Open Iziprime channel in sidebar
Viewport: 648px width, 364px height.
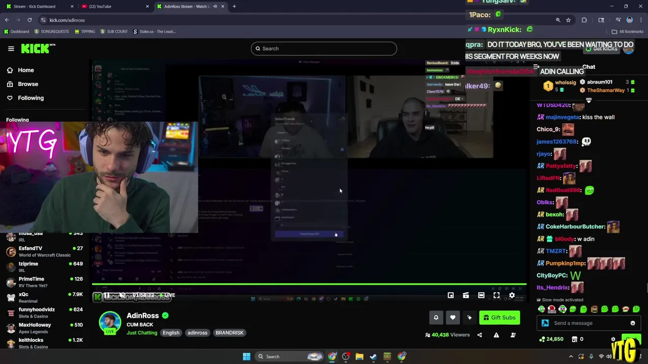pyautogui.click(x=44, y=266)
